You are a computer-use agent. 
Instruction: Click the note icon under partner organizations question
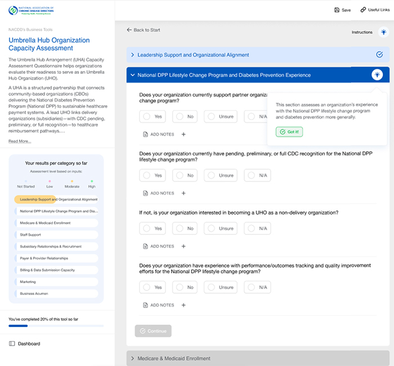(x=145, y=134)
